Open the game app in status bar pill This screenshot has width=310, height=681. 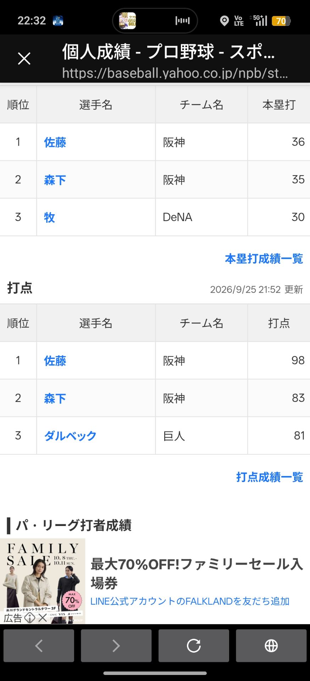(127, 21)
